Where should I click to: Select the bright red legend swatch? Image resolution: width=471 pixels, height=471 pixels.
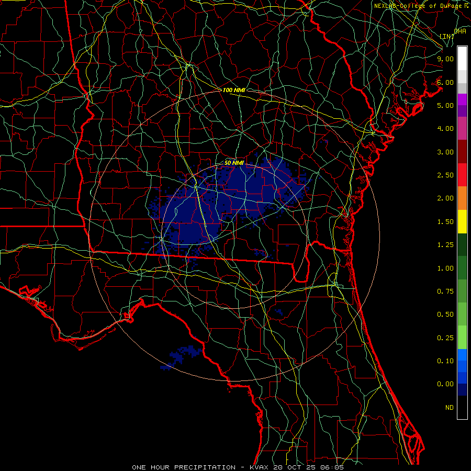point(462,175)
